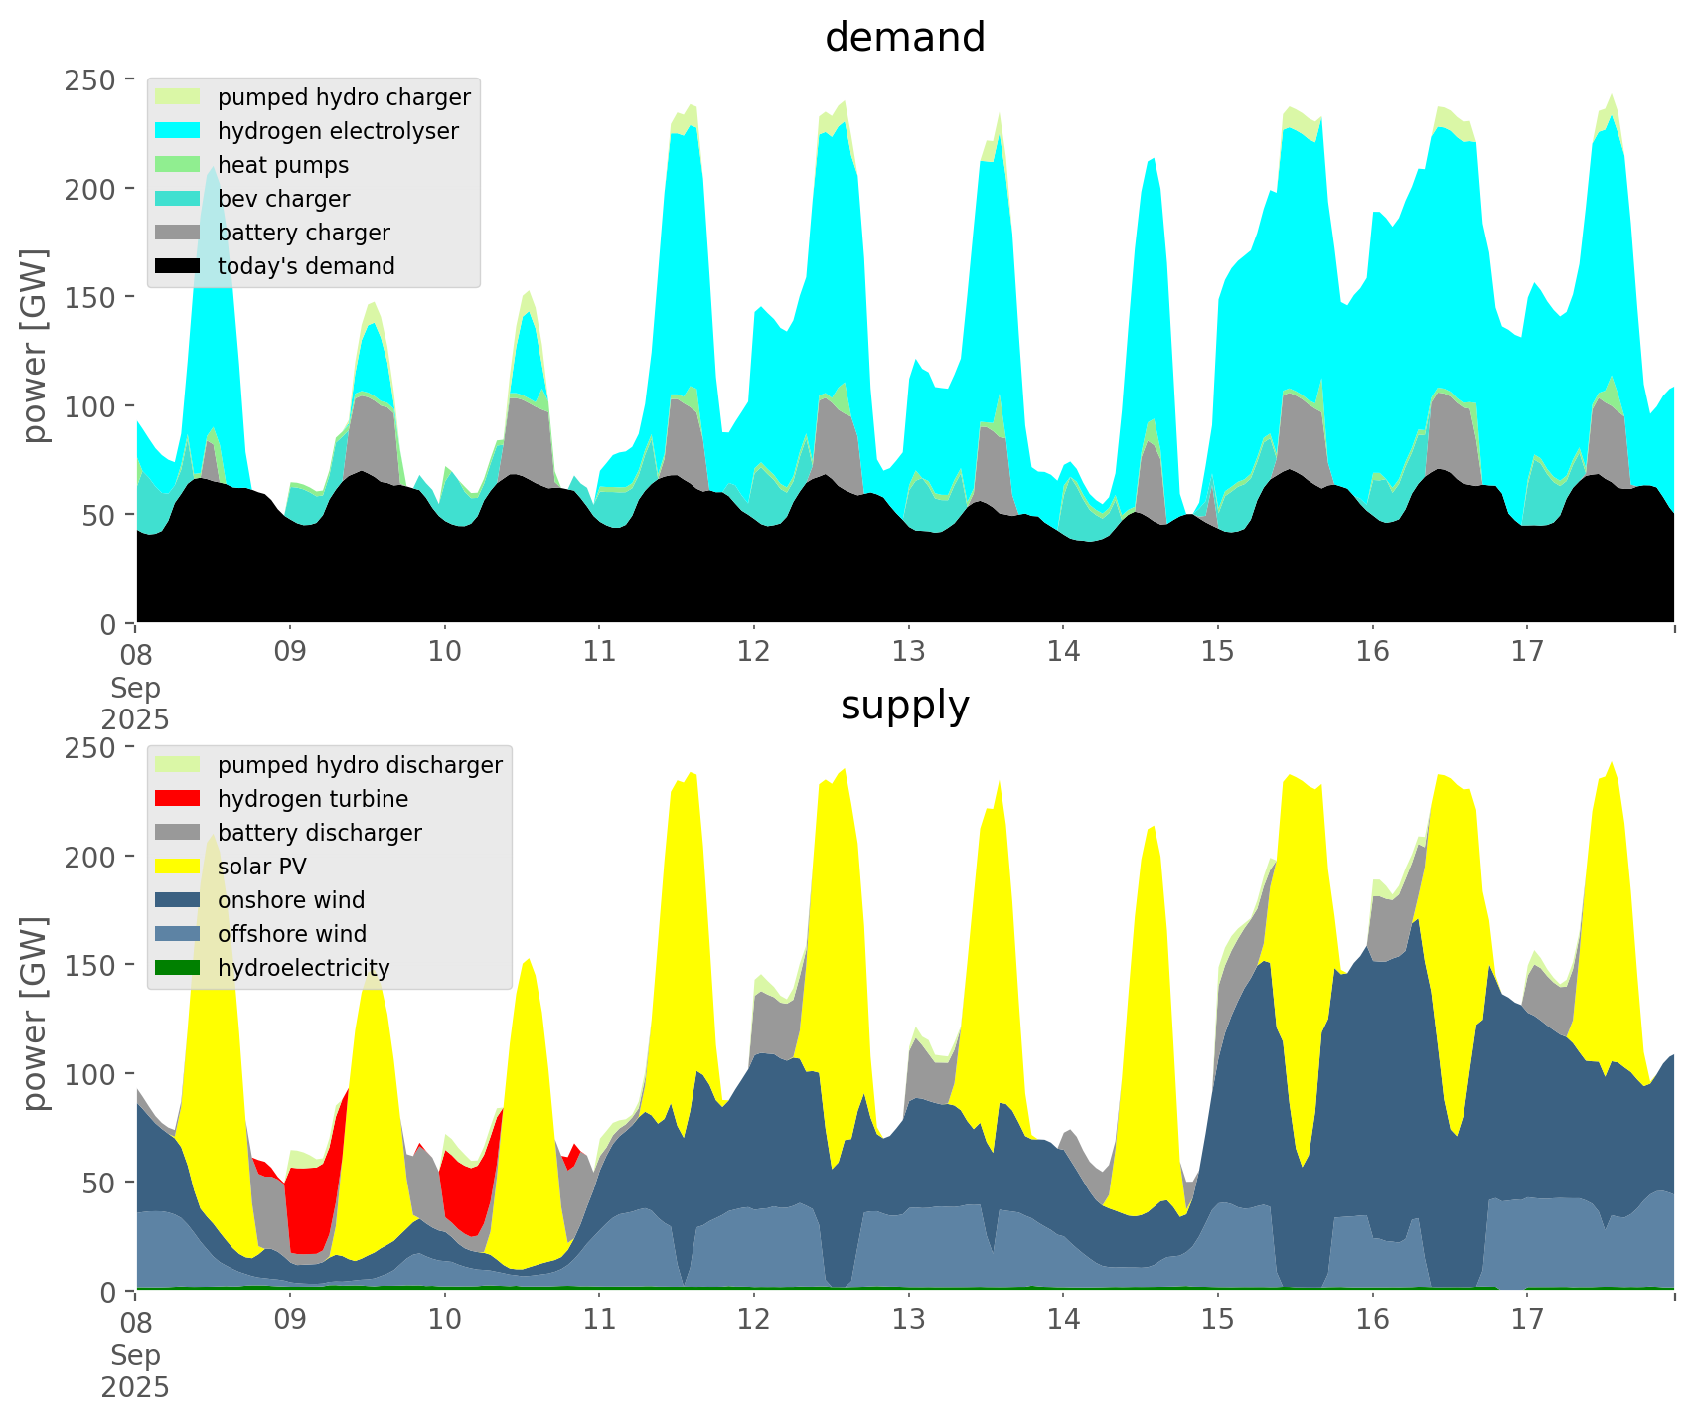Select the pumped hydro discharger legend label

tap(360, 765)
